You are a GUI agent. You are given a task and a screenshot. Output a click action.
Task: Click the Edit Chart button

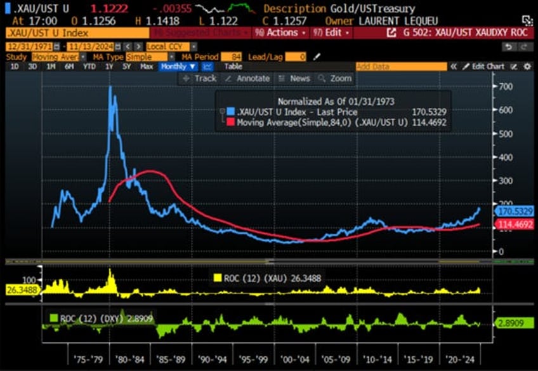pos(483,67)
